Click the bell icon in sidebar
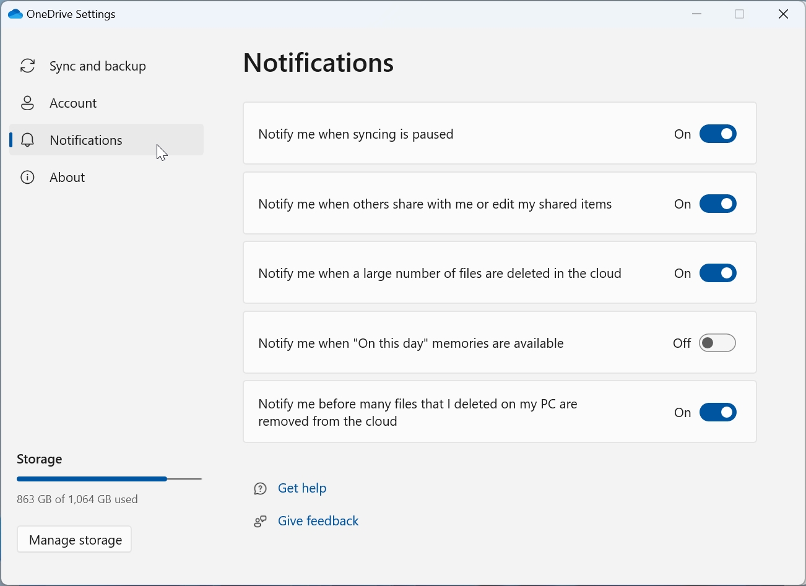 (x=27, y=140)
